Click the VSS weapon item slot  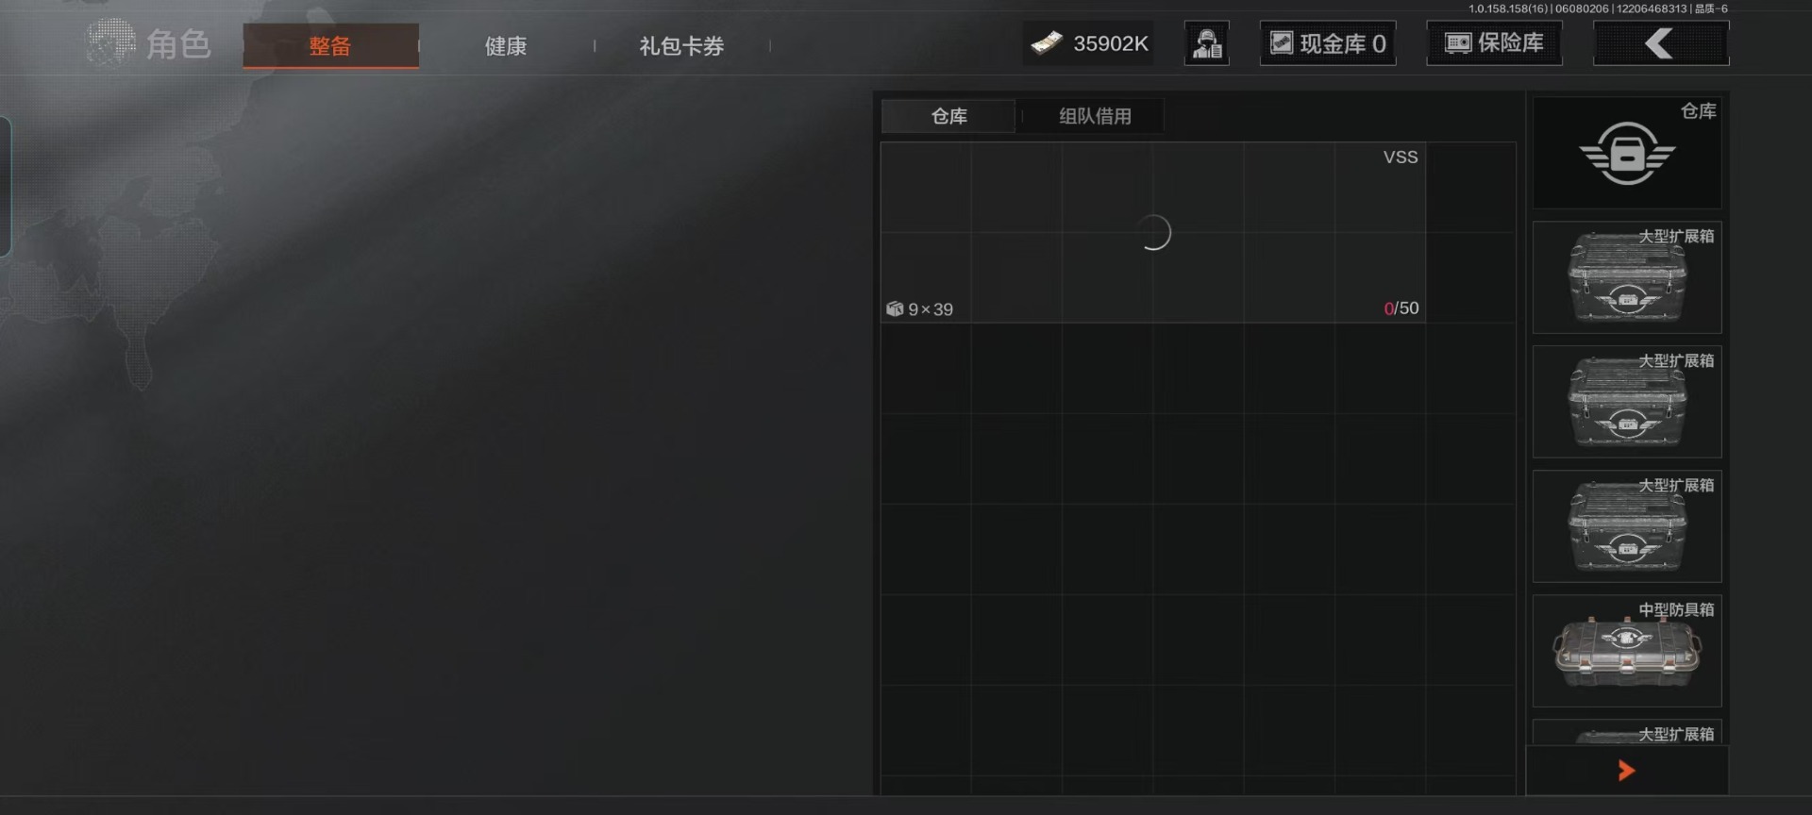[1152, 233]
